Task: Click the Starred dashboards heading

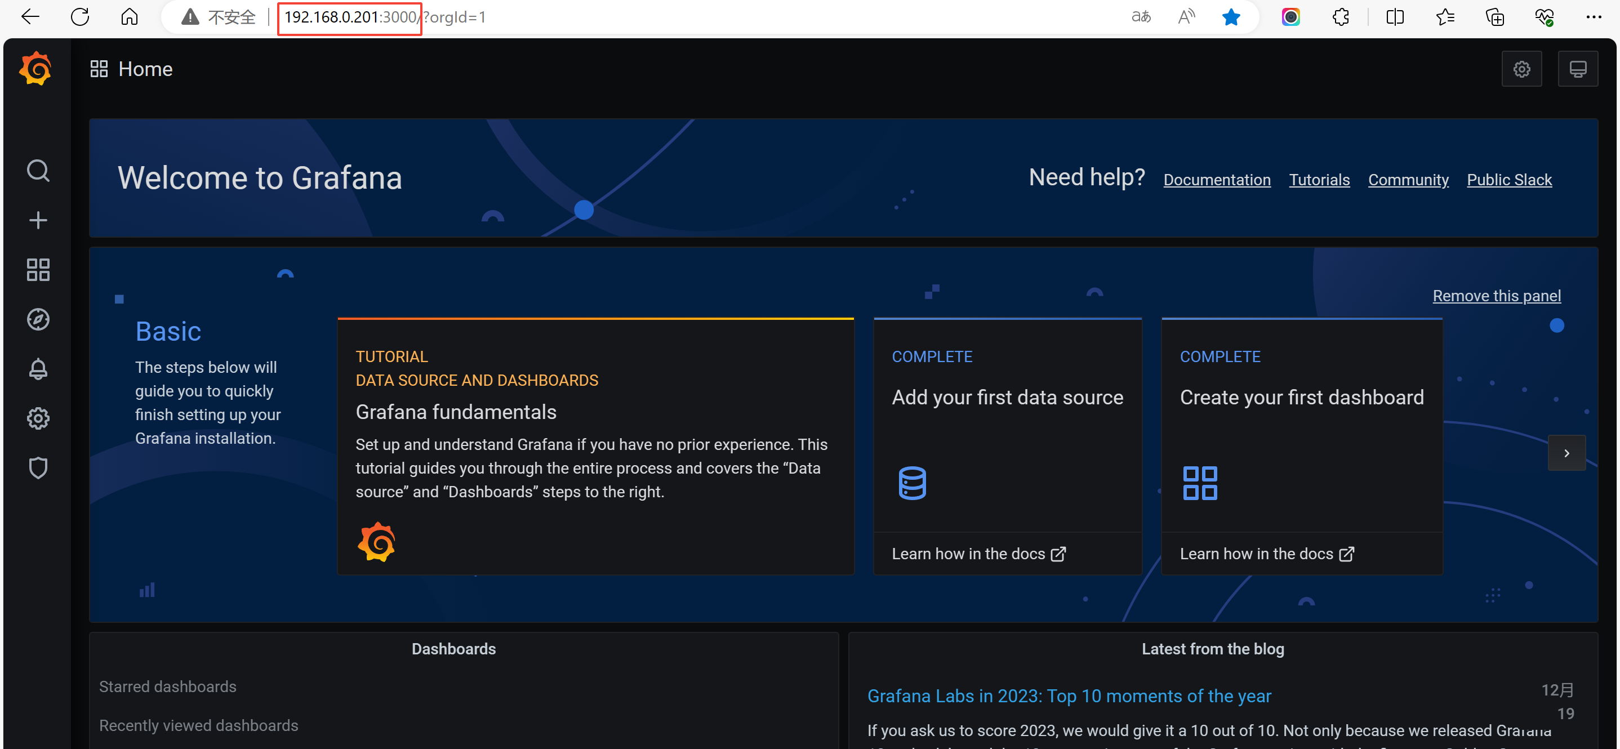Action: pos(167,686)
